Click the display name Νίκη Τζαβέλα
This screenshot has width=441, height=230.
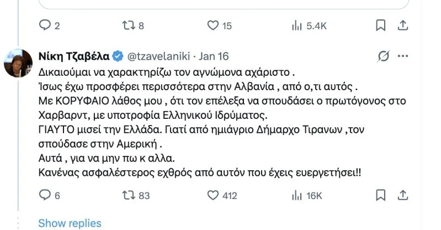click(x=74, y=56)
